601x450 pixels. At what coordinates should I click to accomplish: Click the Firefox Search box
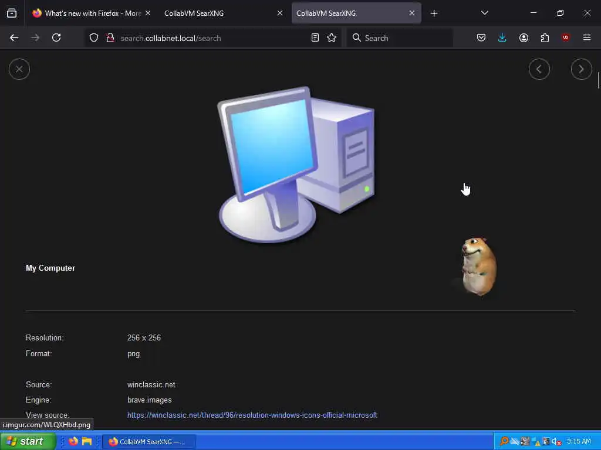click(x=400, y=38)
